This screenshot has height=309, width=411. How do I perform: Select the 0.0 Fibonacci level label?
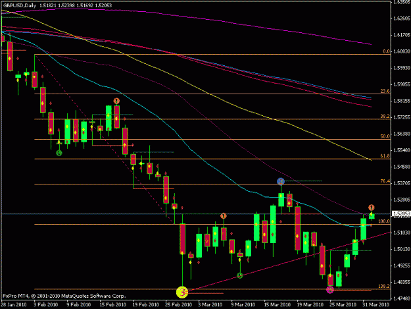click(387, 51)
